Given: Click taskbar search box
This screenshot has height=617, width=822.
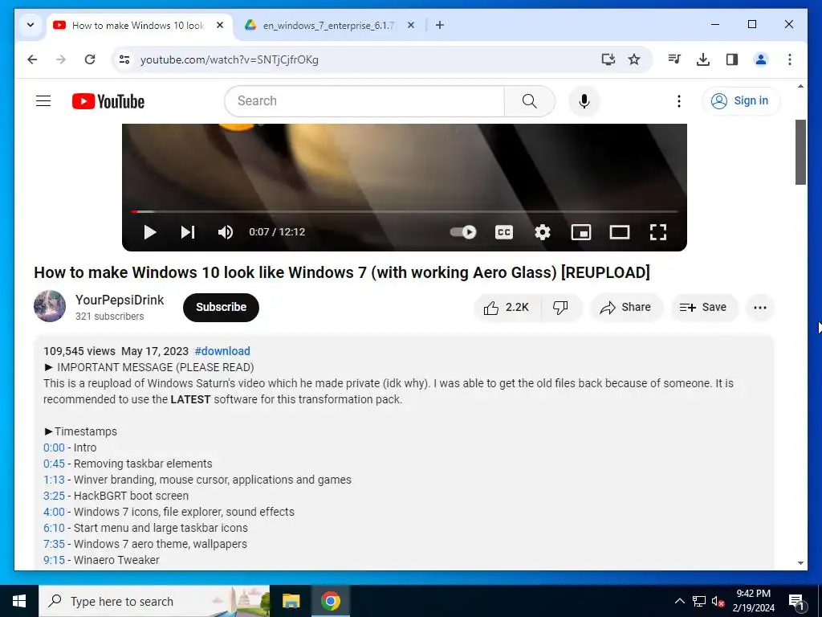Looking at the screenshot, I should click(x=155, y=601).
